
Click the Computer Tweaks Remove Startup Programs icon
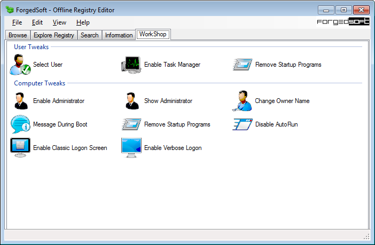[x=131, y=124]
